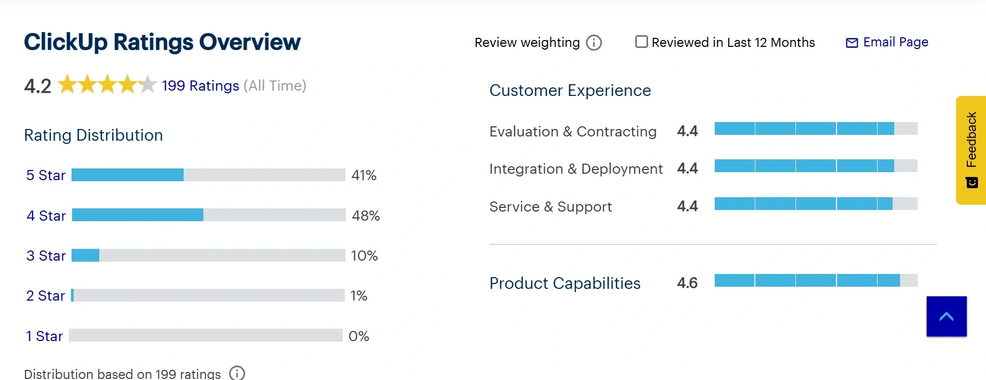Open the 199 Ratings link
This screenshot has width=986, height=380.
[200, 86]
